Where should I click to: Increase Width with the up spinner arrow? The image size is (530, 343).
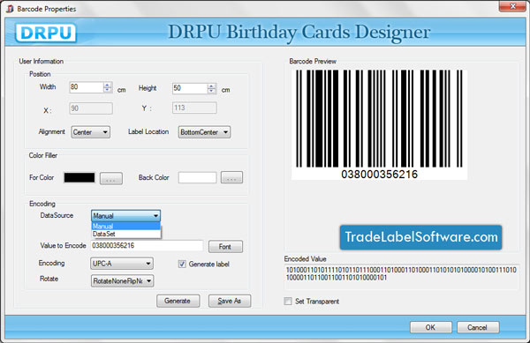pos(108,85)
